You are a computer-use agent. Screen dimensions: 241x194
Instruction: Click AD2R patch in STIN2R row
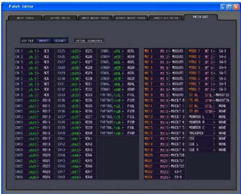pyautogui.click(x=131, y=68)
